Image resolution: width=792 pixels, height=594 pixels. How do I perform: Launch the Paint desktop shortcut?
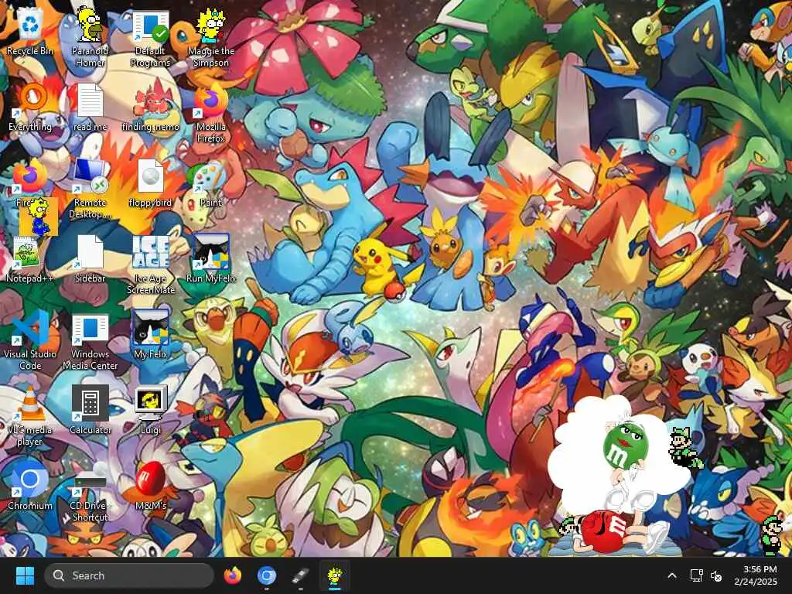click(x=210, y=183)
